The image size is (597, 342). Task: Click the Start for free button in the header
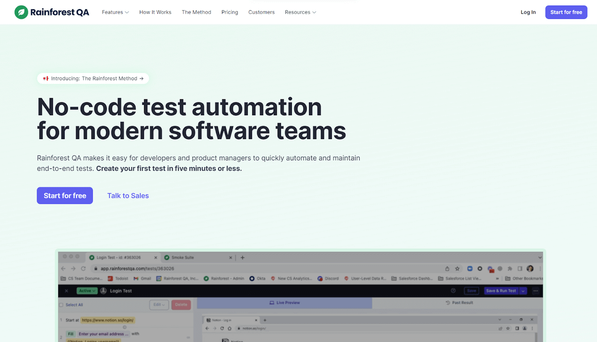566,12
